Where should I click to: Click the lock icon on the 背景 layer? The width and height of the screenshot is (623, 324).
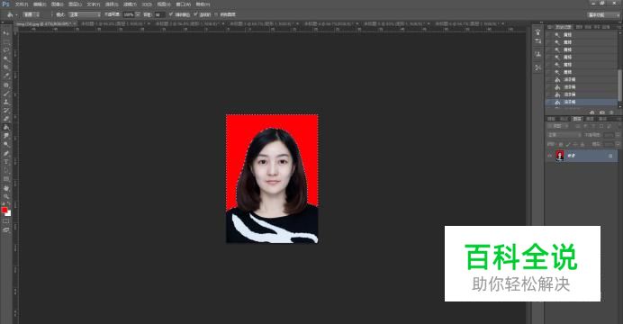click(x=610, y=156)
